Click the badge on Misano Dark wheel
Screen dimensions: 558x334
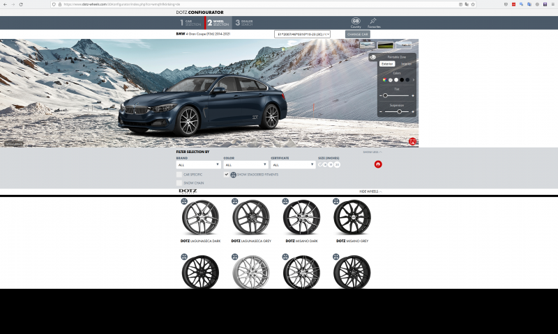(285, 201)
